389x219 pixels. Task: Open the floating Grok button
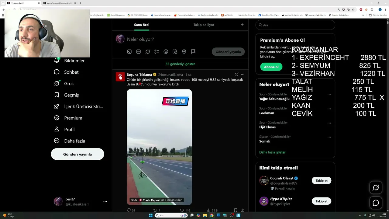[376, 188]
